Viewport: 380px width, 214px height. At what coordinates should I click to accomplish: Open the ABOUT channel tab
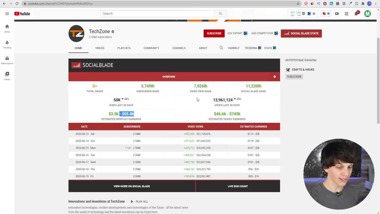tap(203, 48)
